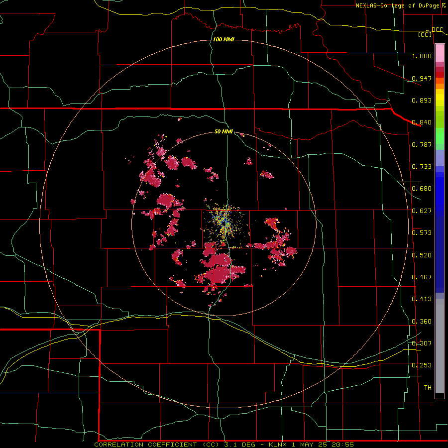448x448 pixels.
Task: Select the 0.680 scale value
Action: 422,189
